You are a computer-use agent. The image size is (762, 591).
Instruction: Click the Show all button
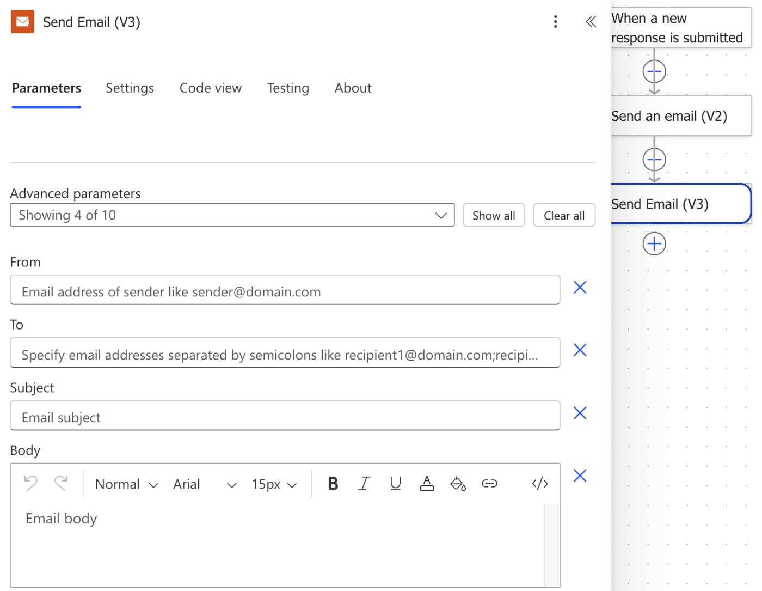pyautogui.click(x=494, y=215)
